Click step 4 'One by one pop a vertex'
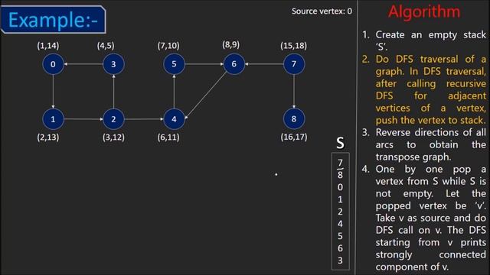 (424, 218)
